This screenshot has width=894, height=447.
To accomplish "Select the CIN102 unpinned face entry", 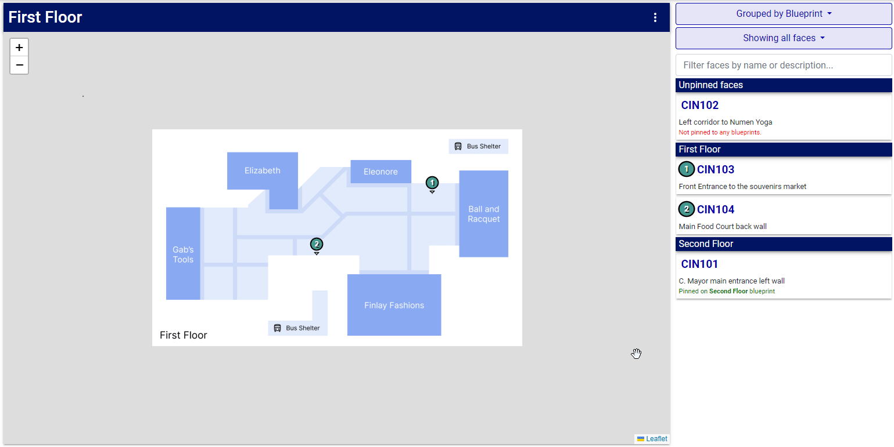I will pyautogui.click(x=699, y=105).
